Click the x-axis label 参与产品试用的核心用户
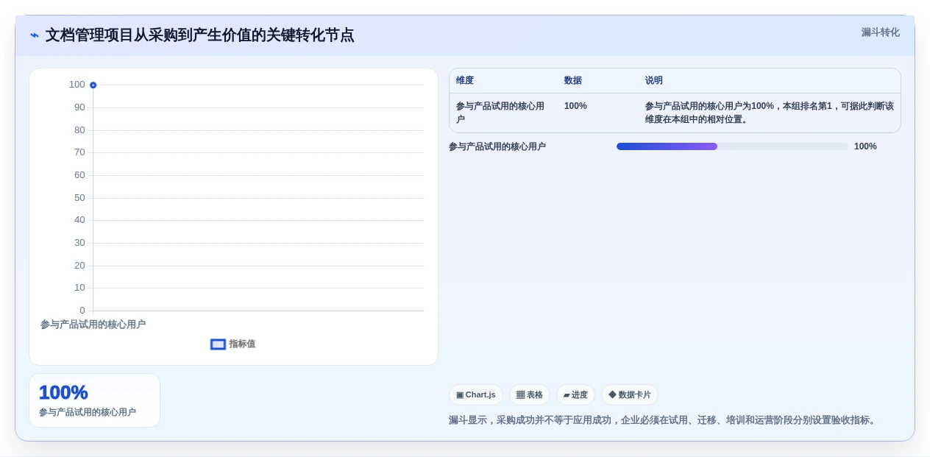Image resolution: width=930 pixels, height=457 pixels. 93,325
